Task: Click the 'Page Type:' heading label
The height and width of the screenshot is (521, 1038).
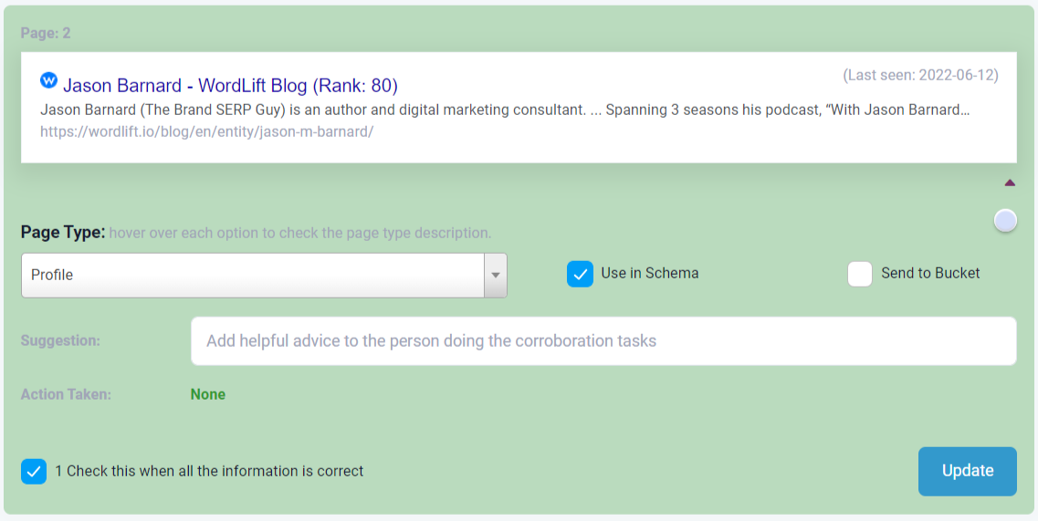Action: click(63, 233)
